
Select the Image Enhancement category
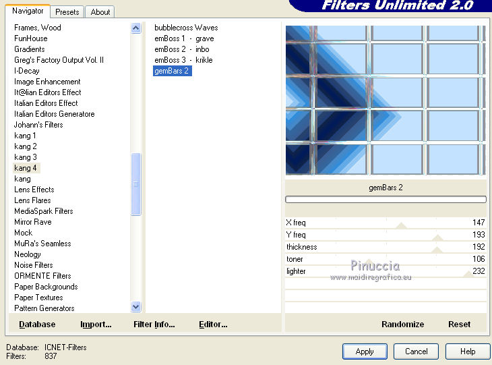tap(47, 82)
